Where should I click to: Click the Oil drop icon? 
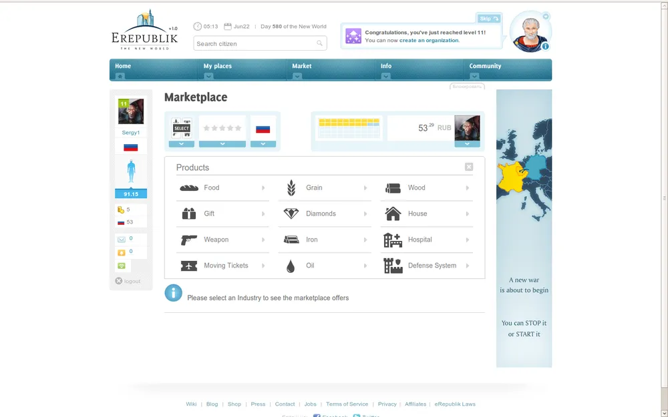coord(291,266)
